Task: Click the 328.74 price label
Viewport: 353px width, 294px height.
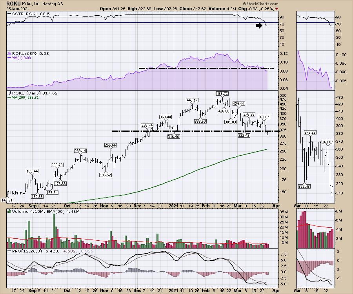Action: (x=147, y=125)
